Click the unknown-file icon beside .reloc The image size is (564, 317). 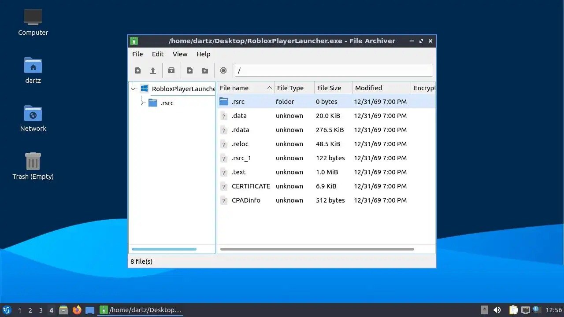(x=224, y=144)
